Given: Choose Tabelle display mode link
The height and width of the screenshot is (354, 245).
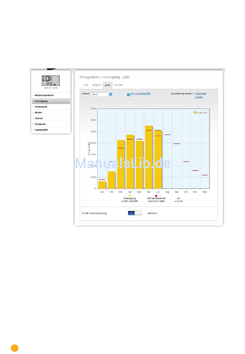Looking at the screenshot, I should pyautogui.click(x=199, y=97).
